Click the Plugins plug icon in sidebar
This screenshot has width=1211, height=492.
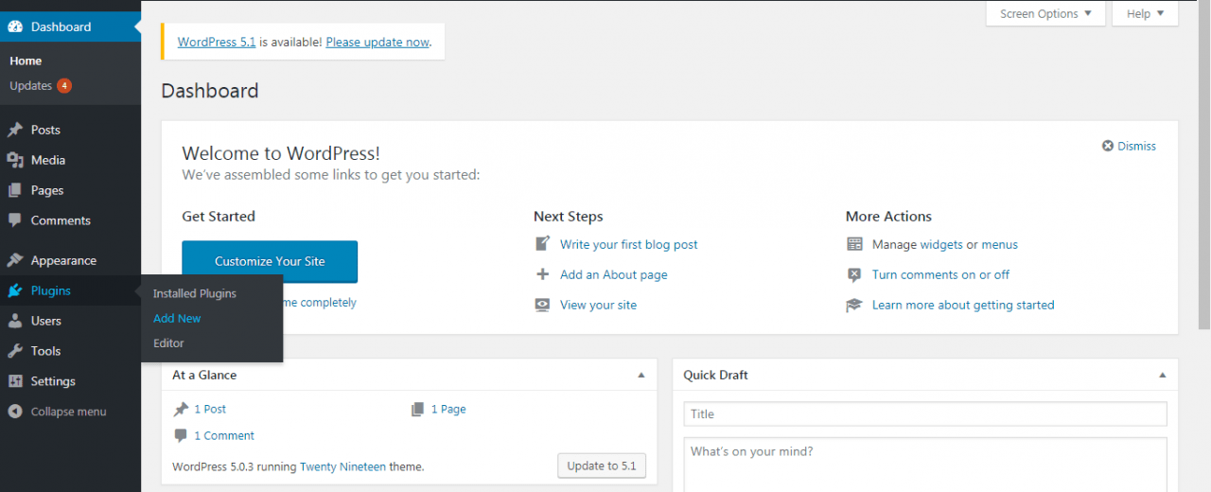15,290
